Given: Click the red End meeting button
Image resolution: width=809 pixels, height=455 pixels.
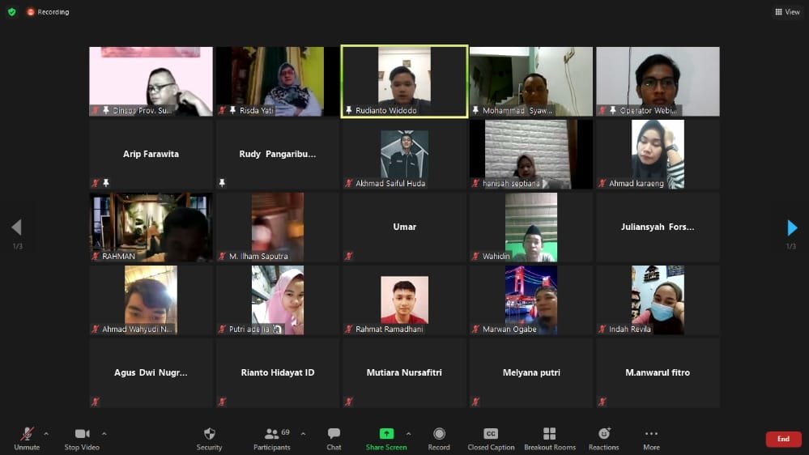Looking at the screenshot, I should click(783, 439).
